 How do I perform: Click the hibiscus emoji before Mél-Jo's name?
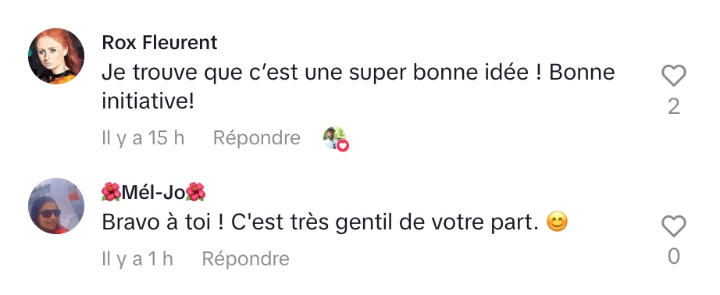coord(111,192)
